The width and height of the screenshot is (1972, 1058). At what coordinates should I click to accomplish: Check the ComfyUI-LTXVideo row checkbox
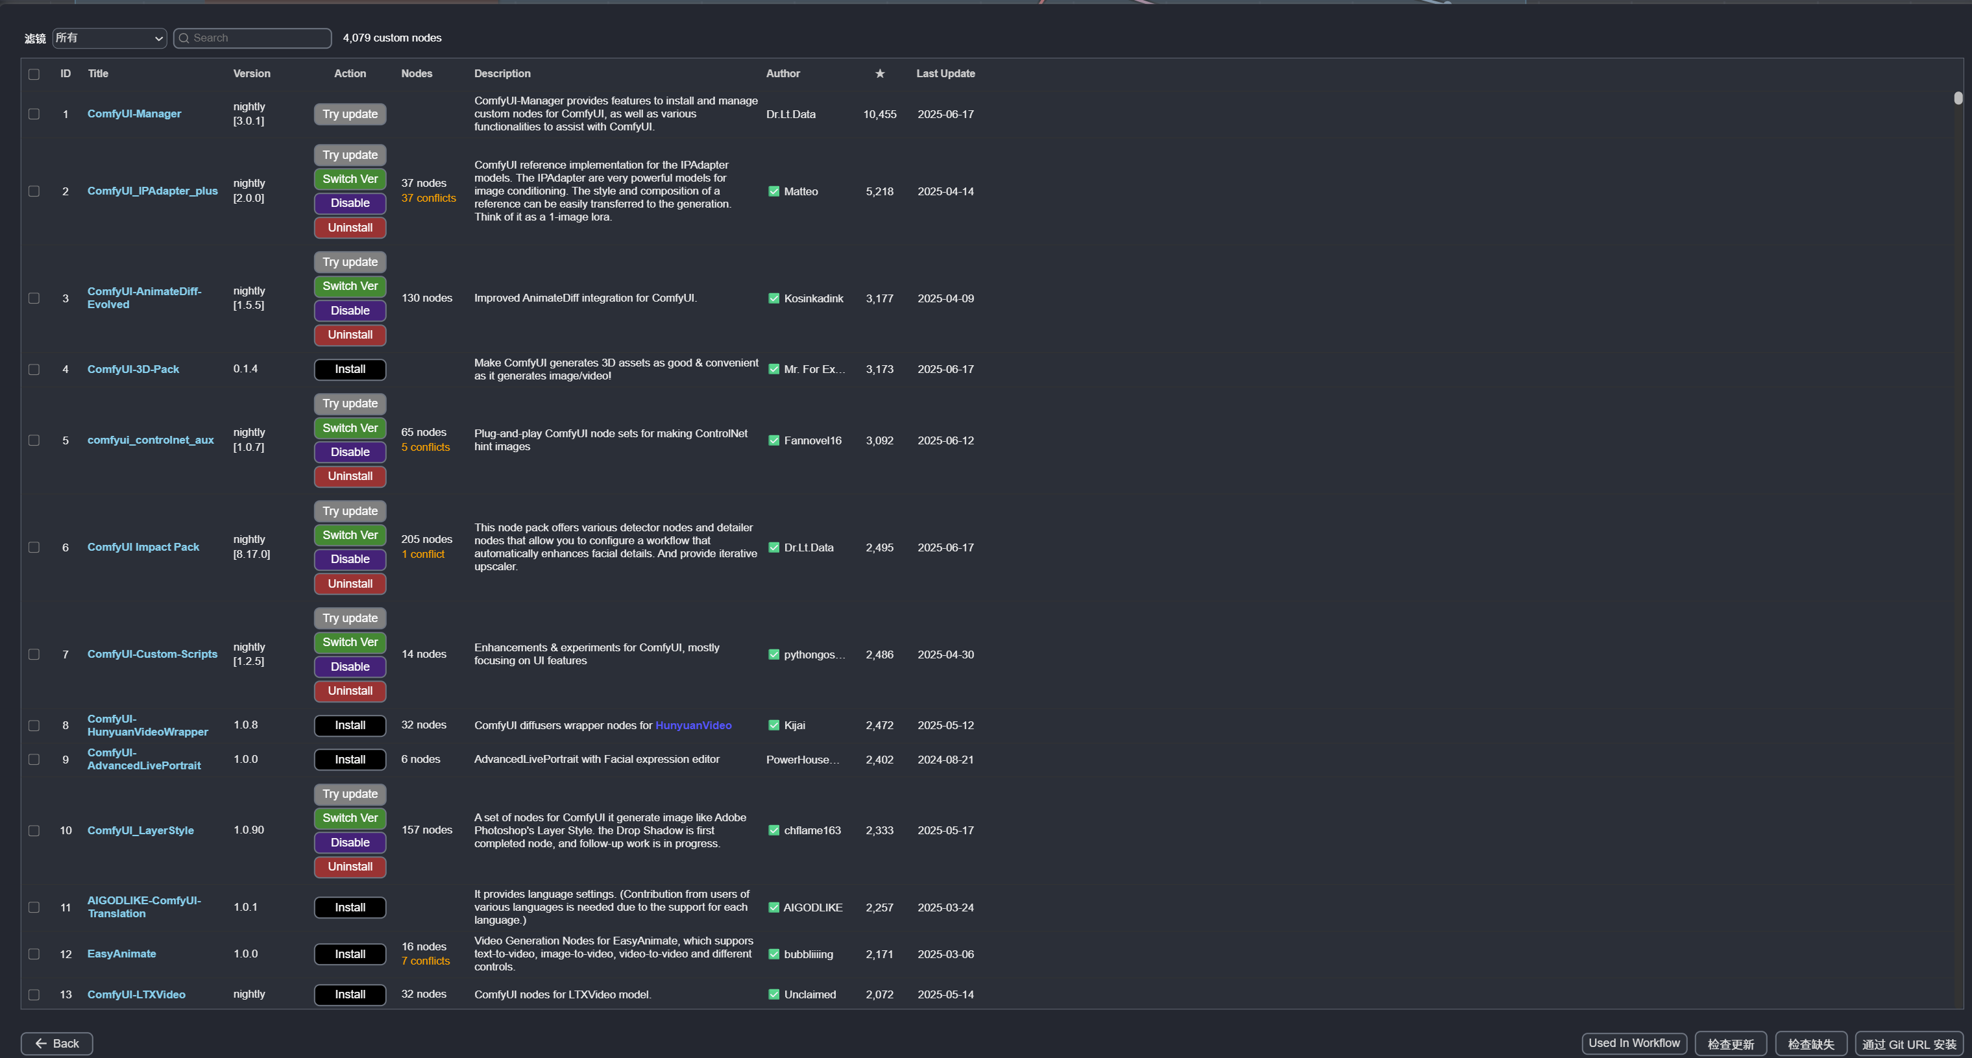[34, 994]
